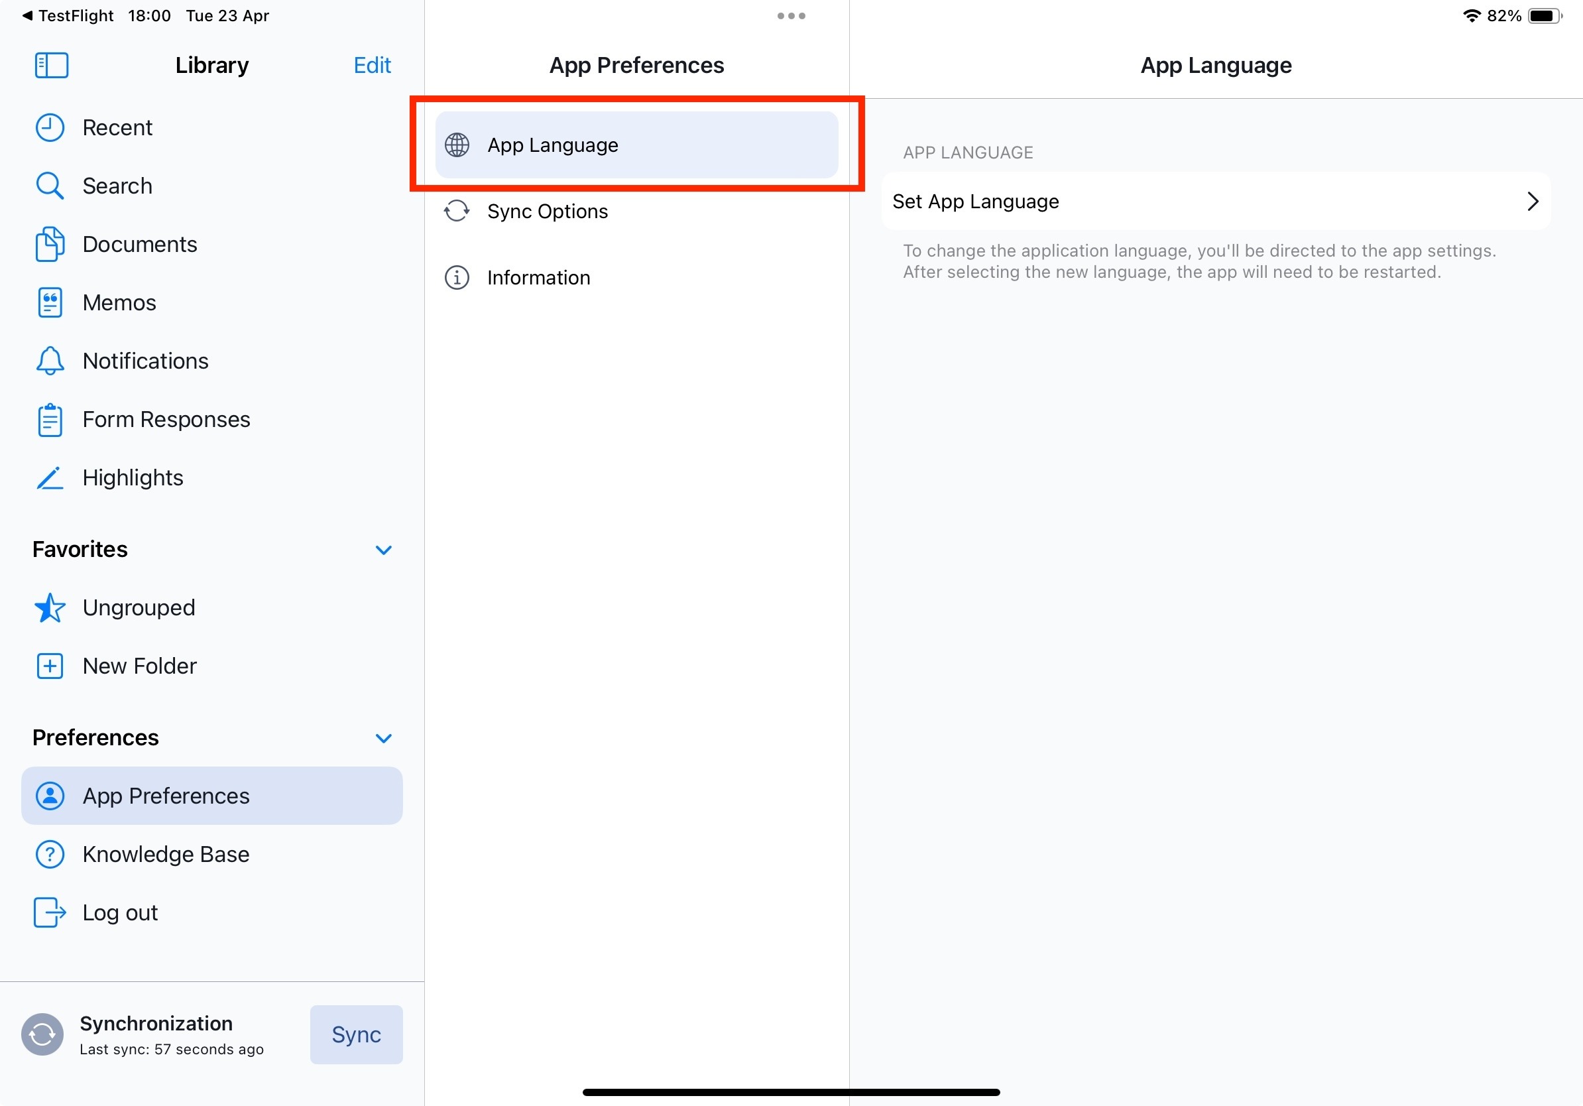Select the Memos quote icon
Screen dimensions: 1583x1106
pyautogui.click(x=50, y=303)
